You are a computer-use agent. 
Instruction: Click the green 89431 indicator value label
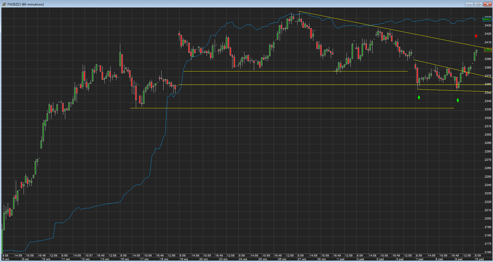pyautogui.click(x=487, y=19)
